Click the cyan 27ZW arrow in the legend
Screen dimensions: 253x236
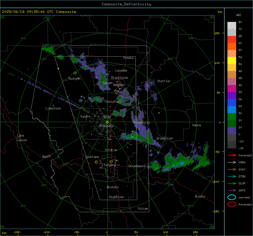click(x=232, y=177)
